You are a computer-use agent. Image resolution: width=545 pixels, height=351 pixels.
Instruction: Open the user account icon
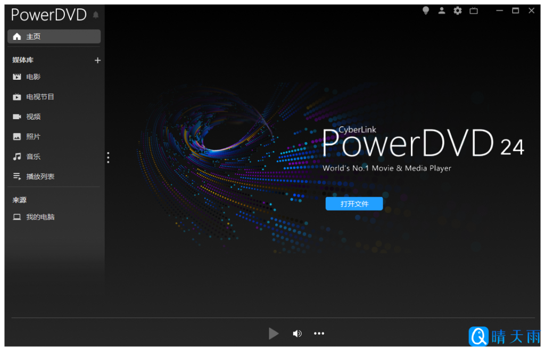tap(442, 11)
